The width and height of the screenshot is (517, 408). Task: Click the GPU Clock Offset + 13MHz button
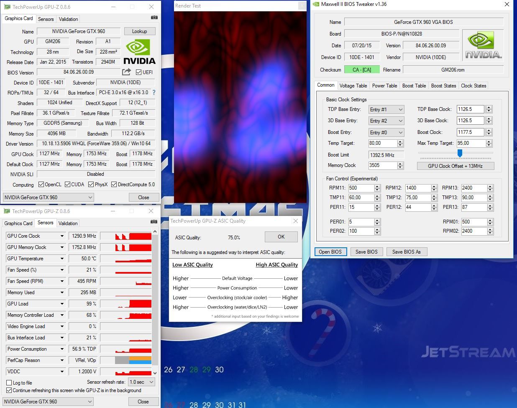click(x=455, y=166)
